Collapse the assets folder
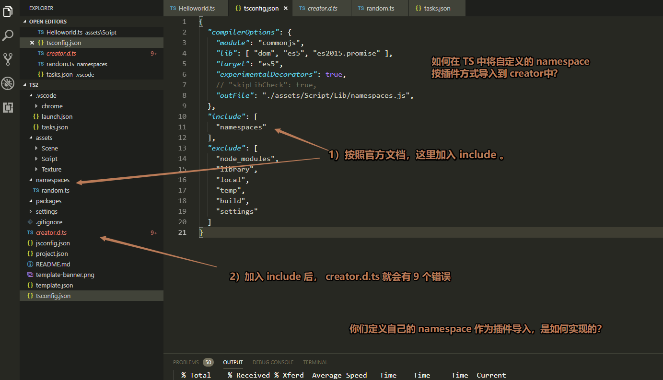This screenshot has height=380, width=663. [x=31, y=138]
